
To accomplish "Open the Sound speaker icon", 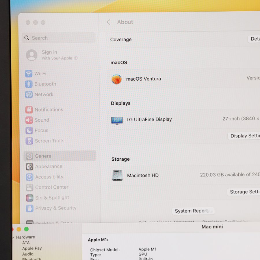I will tap(29, 120).
